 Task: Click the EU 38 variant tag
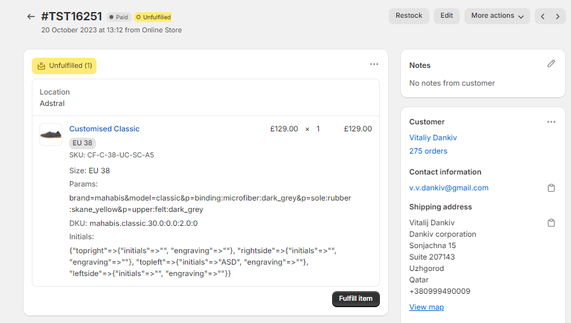[x=83, y=143]
